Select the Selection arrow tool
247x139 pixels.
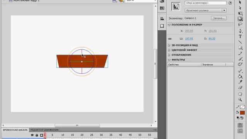click(x=240, y=2)
